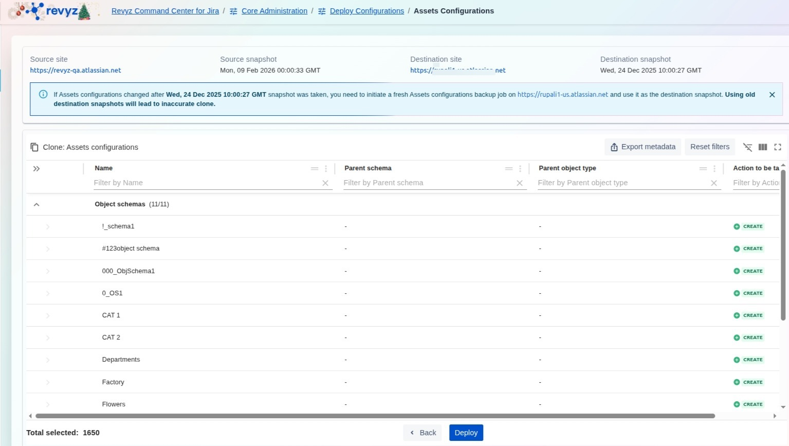The image size is (789, 446).
Task: Dismiss the Assets snapshot info banner
Action: (772, 95)
